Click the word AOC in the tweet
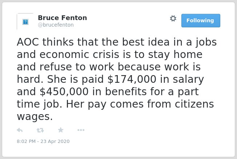Screen dimensions: 237x159 pos(28,42)
